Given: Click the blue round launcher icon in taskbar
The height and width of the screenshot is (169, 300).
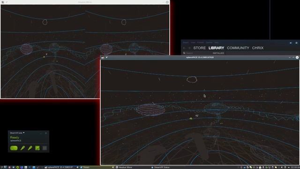Looking at the screenshot, I should [22, 167].
